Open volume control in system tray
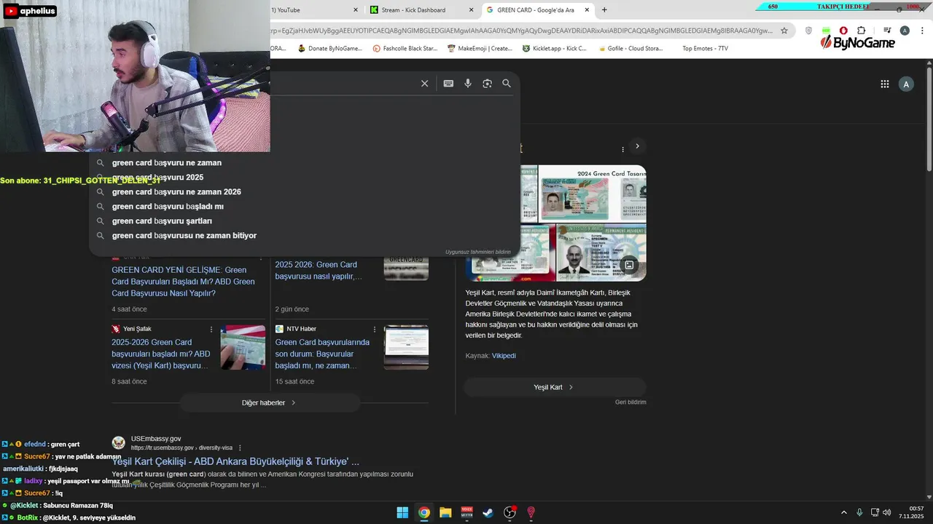Viewport: 933px width, 524px height. point(887,512)
